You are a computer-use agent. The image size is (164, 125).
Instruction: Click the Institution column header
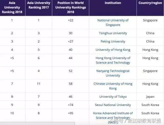click(113, 3)
